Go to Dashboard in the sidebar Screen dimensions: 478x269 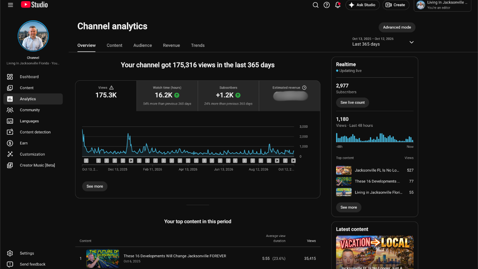[33, 77]
